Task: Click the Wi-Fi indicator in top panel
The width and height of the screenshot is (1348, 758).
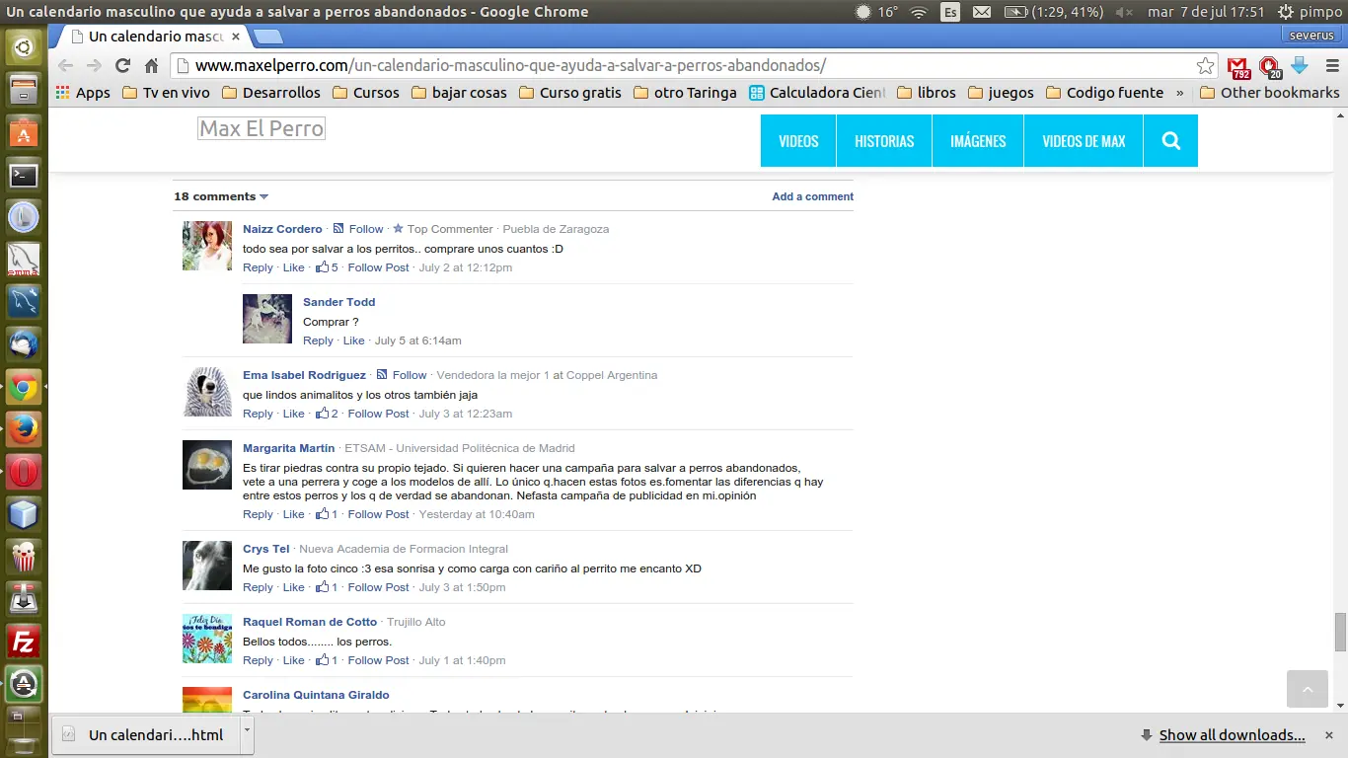Action: tap(919, 12)
